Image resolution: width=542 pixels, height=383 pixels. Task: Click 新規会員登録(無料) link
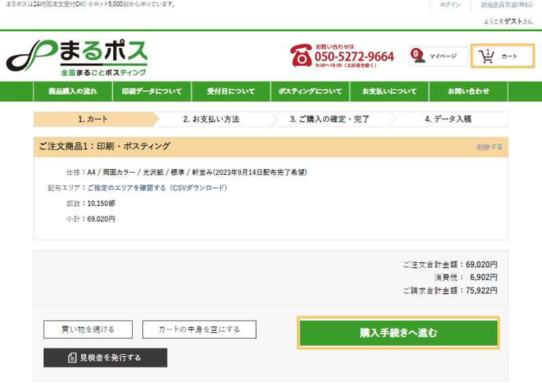(507, 5)
